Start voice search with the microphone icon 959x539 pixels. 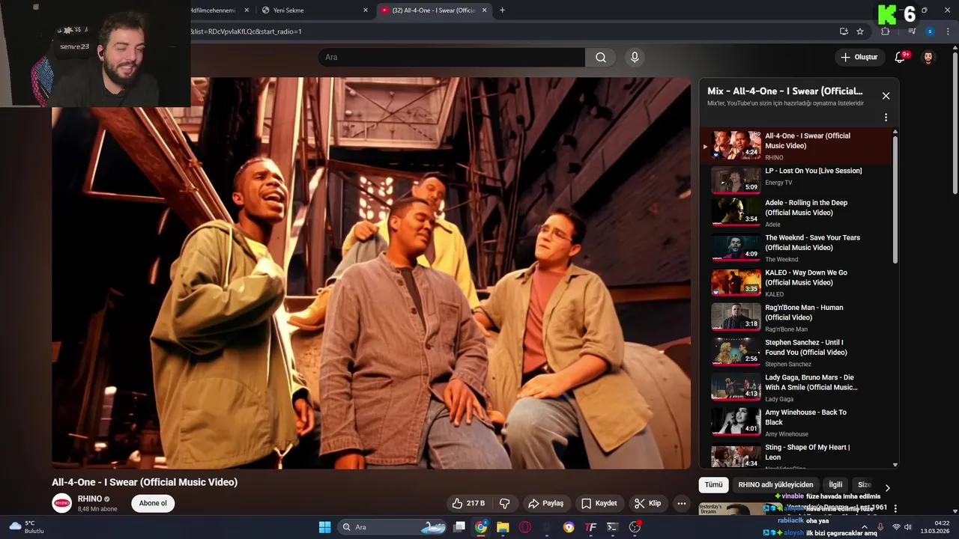click(x=635, y=58)
